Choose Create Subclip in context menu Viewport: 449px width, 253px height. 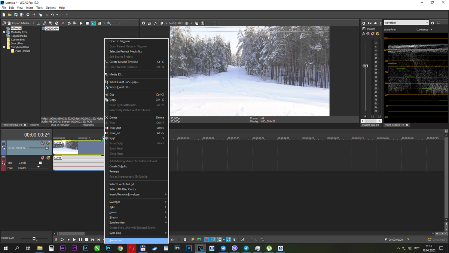[136, 166]
